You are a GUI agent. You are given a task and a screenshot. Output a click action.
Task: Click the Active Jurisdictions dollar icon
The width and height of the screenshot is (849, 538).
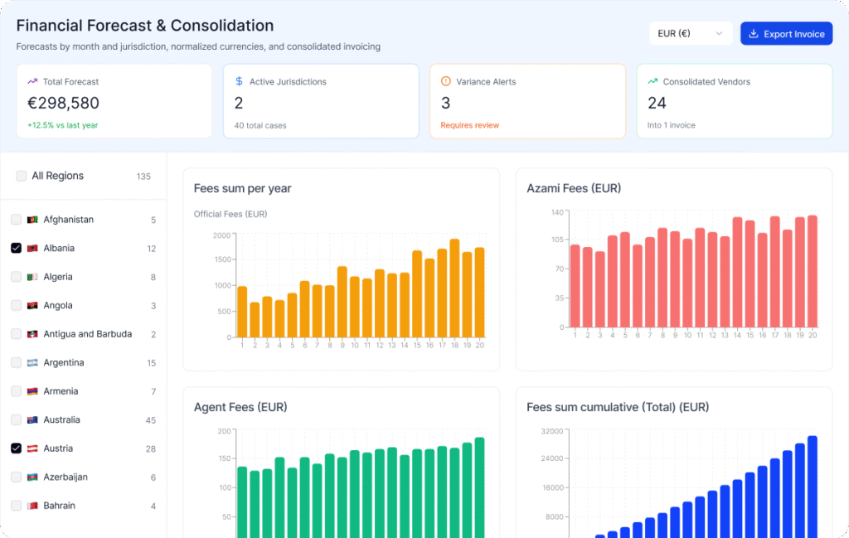[239, 81]
